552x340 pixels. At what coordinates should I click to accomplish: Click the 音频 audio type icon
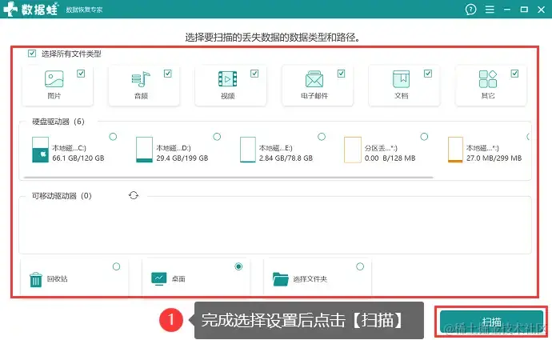tap(141, 79)
